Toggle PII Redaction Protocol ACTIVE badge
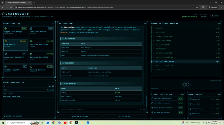 click(180, 112)
